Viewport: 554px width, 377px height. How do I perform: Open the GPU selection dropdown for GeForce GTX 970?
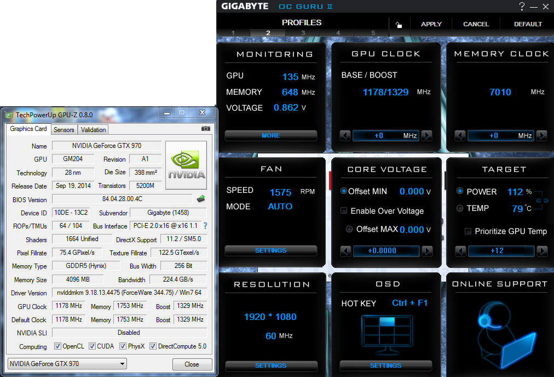[x=67, y=363]
